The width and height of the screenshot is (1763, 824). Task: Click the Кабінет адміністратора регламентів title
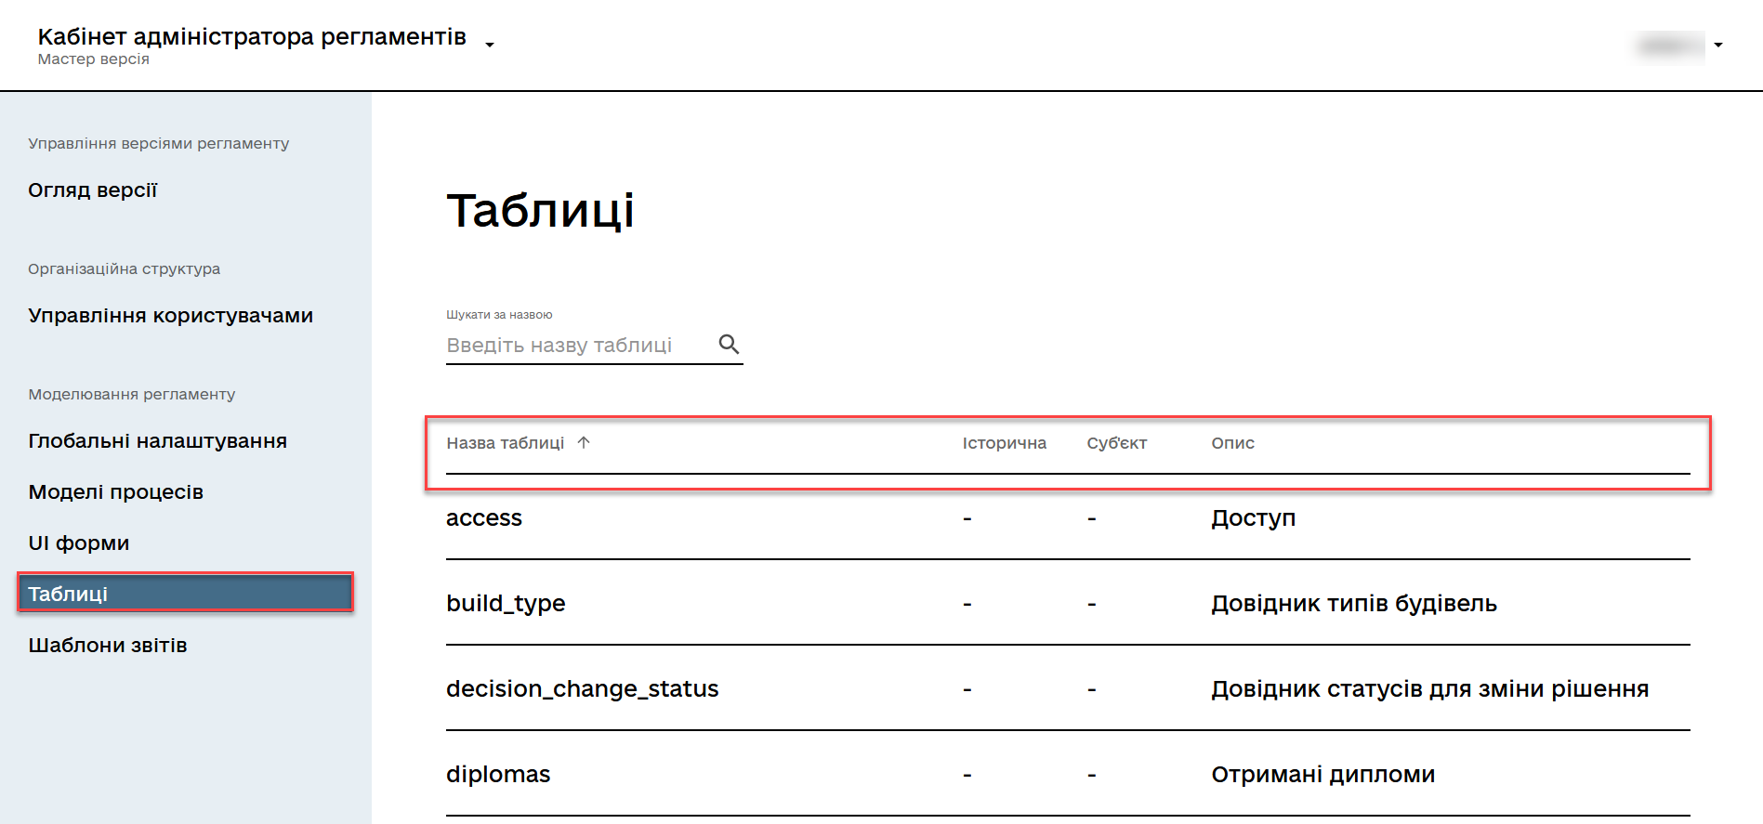(x=252, y=36)
